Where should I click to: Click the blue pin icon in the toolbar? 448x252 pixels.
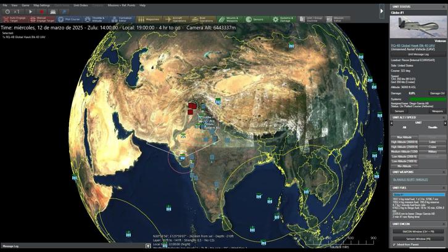point(64,12)
